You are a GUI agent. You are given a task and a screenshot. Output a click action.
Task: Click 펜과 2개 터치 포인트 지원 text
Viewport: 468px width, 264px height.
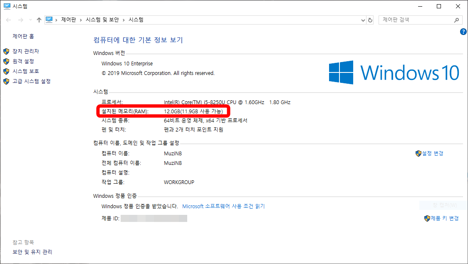[x=193, y=130]
